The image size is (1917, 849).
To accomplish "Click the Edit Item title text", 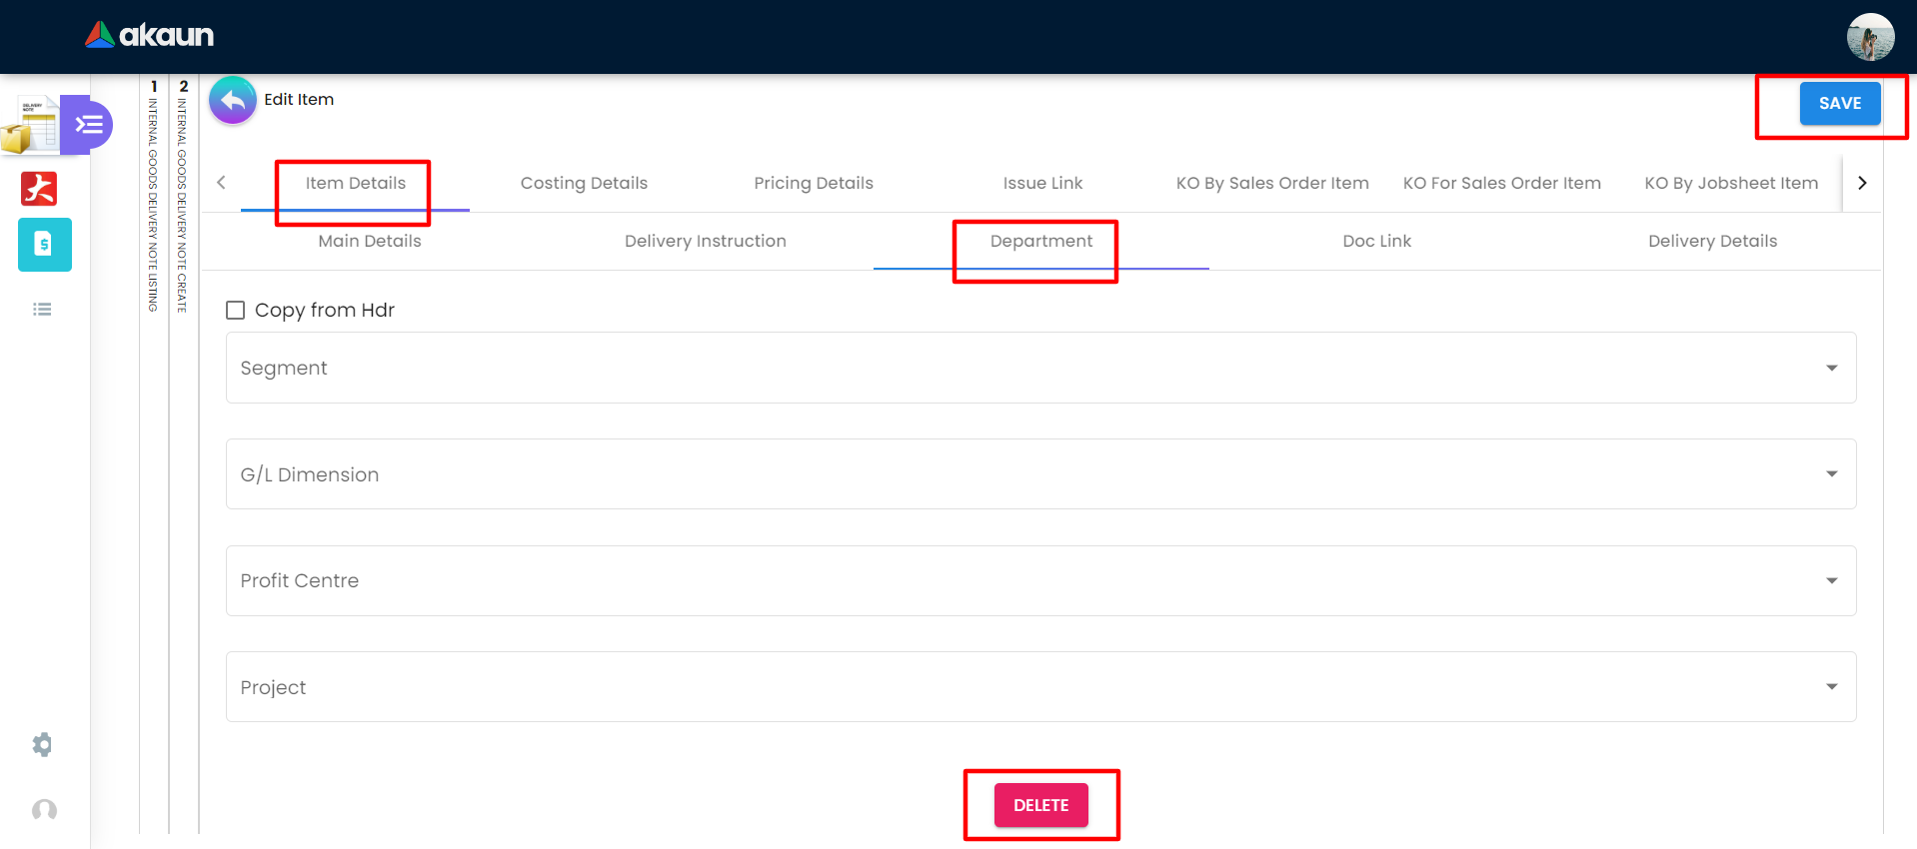I will pyautogui.click(x=299, y=100).
